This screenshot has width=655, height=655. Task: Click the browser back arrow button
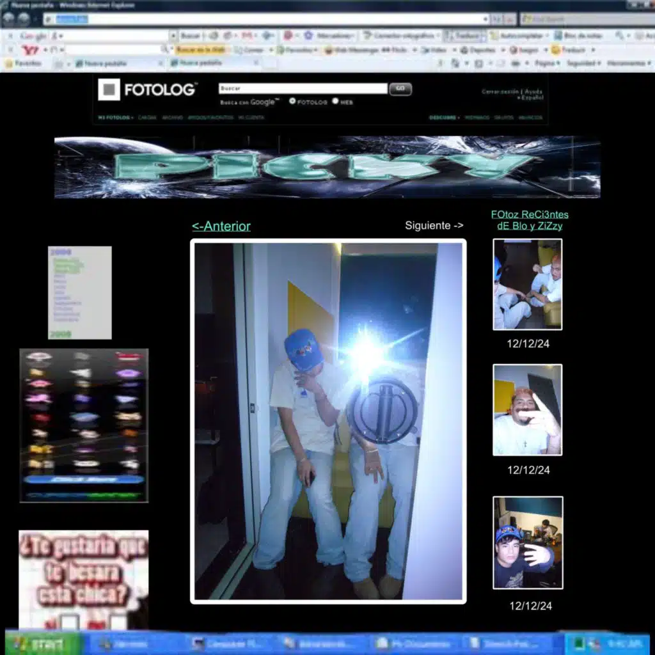coord(9,19)
